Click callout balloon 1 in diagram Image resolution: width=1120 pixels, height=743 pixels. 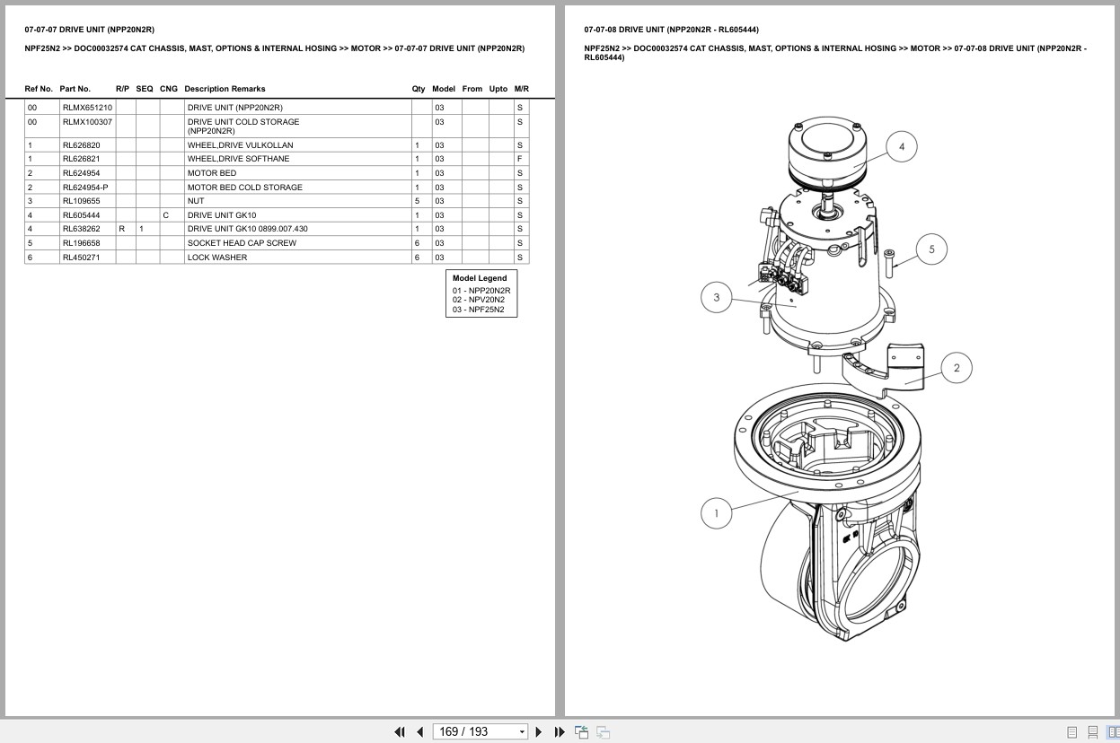[716, 514]
